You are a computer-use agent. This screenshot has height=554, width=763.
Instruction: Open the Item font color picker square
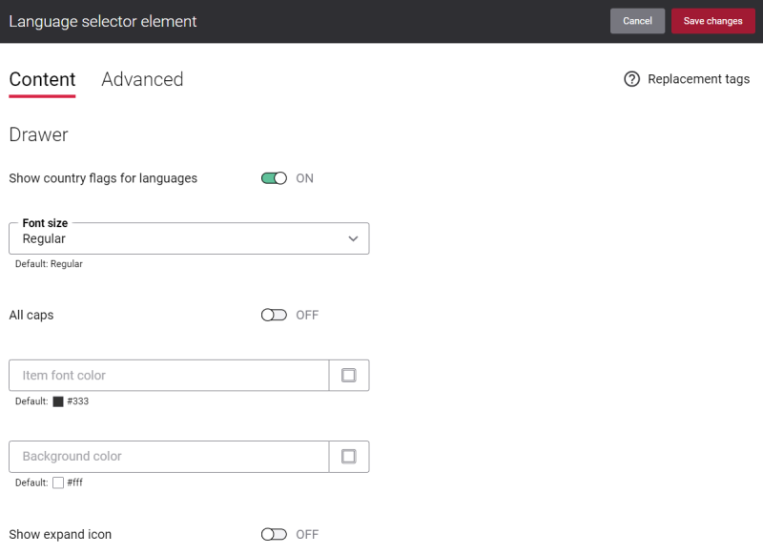click(x=349, y=376)
